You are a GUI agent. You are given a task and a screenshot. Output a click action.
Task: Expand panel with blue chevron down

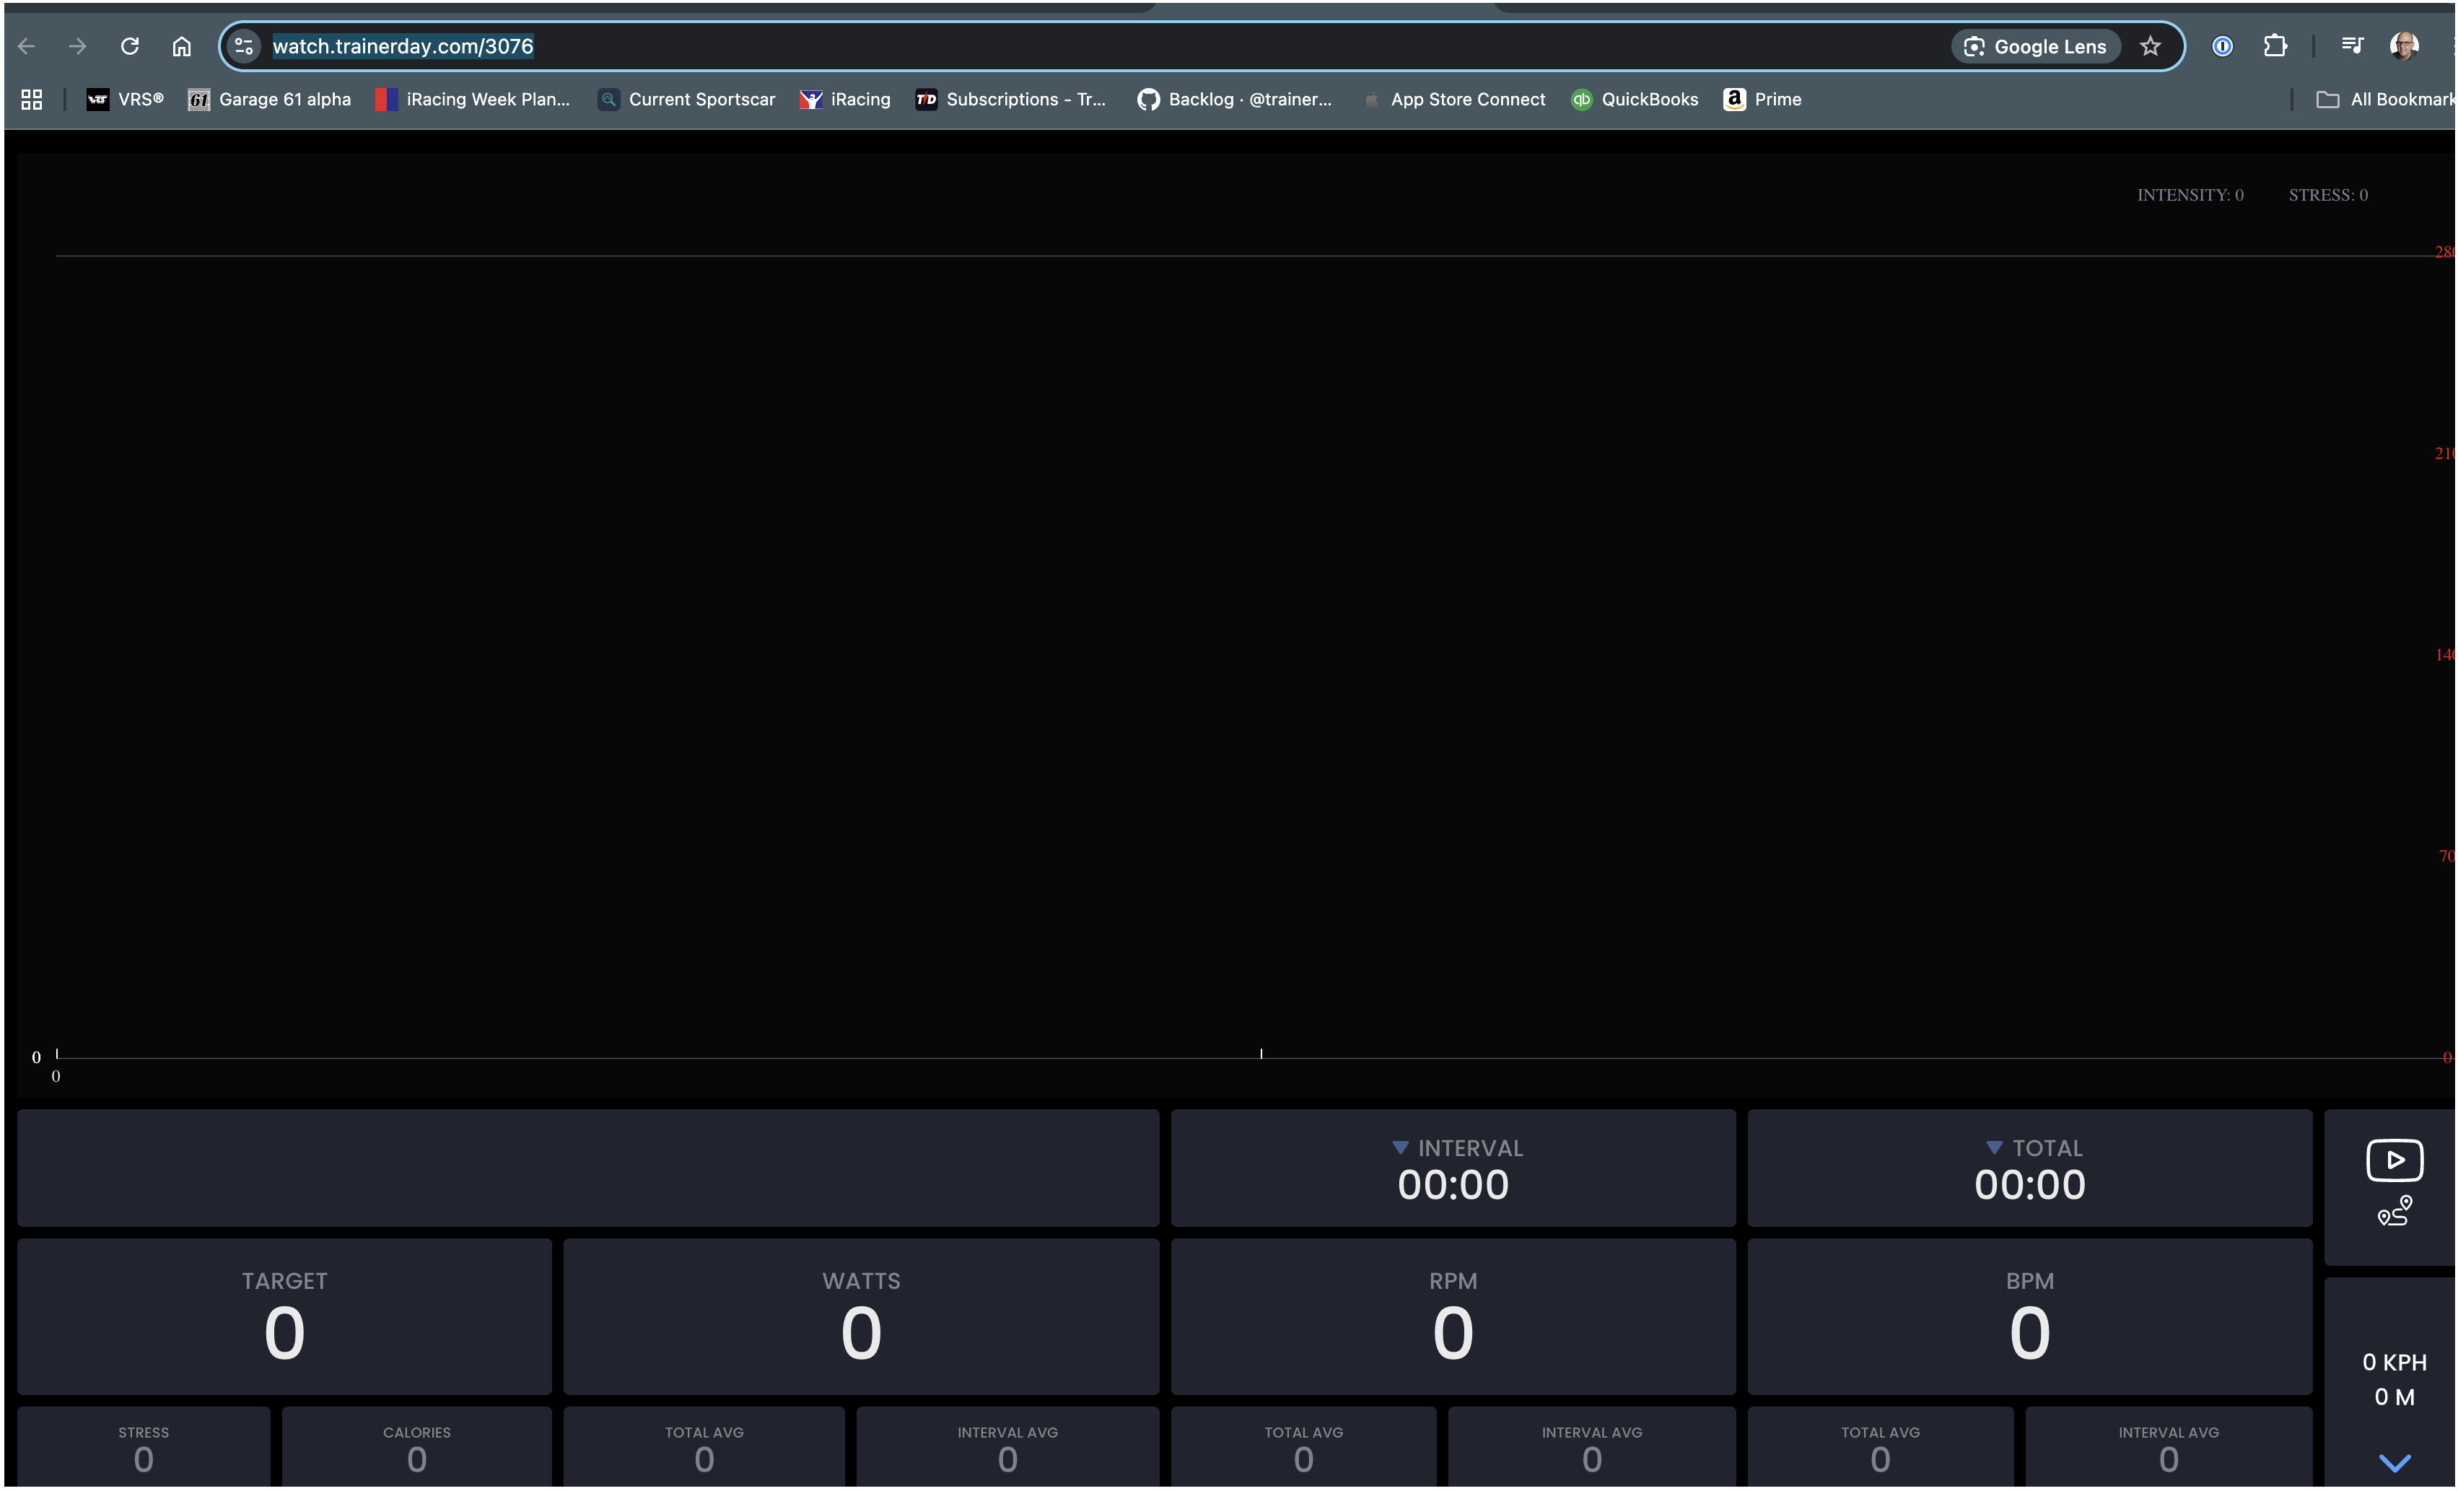[x=2394, y=1462]
